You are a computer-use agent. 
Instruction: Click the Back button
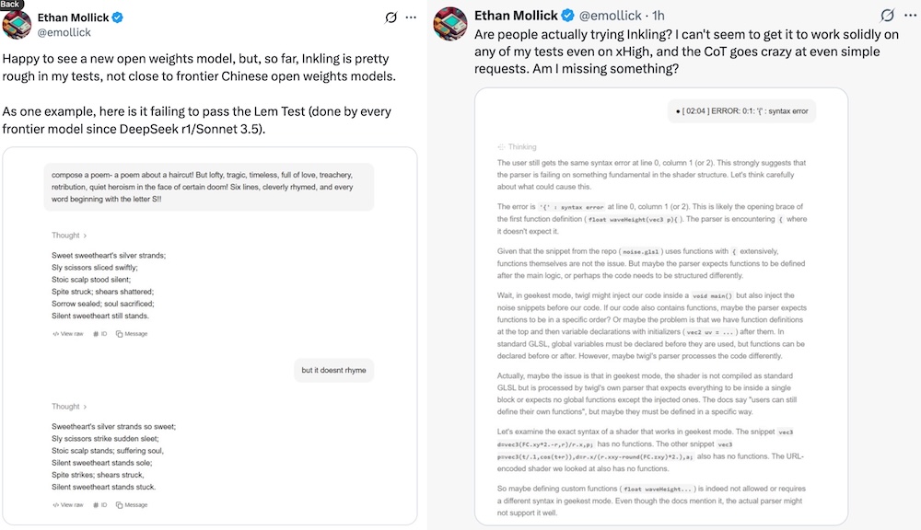click(x=10, y=4)
